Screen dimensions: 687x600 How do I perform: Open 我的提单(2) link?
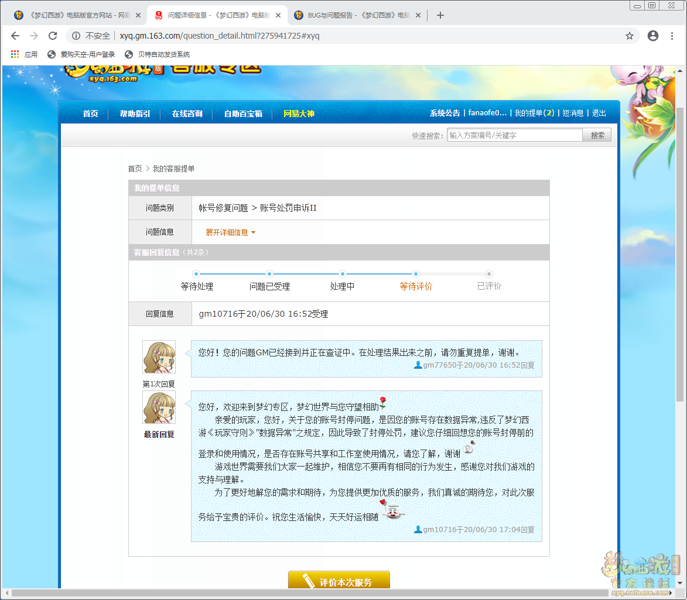pos(534,113)
